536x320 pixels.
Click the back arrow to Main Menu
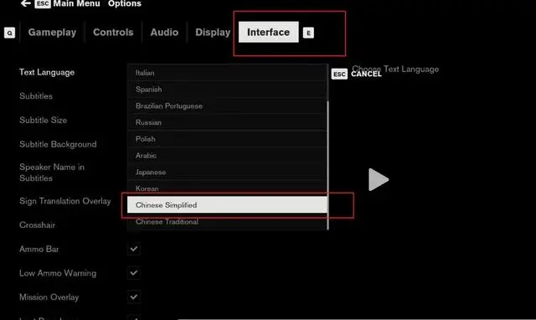click(26, 3)
